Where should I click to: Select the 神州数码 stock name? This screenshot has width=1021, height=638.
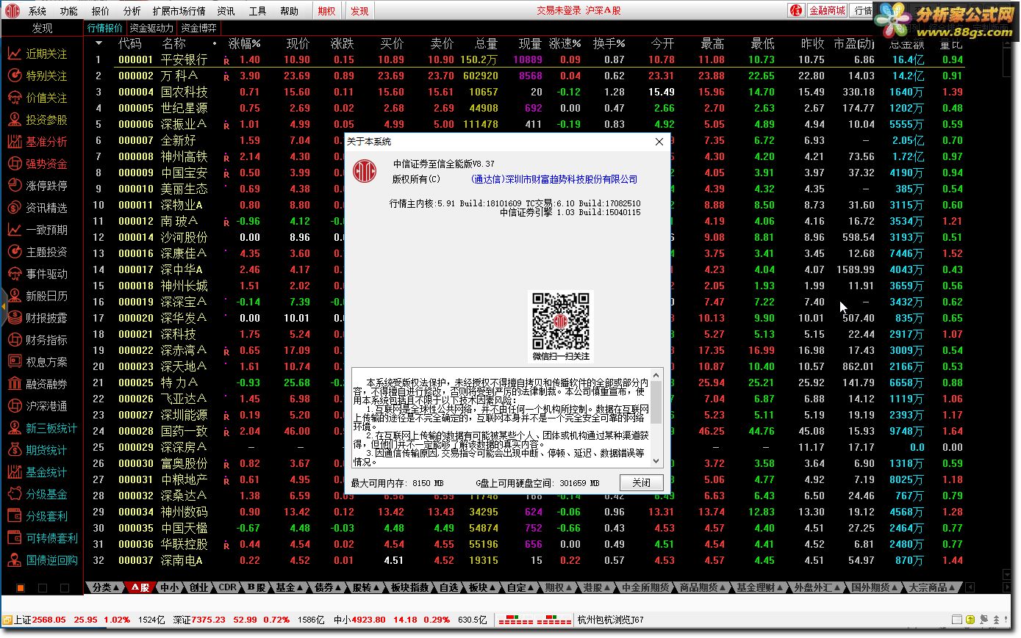(184, 512)
